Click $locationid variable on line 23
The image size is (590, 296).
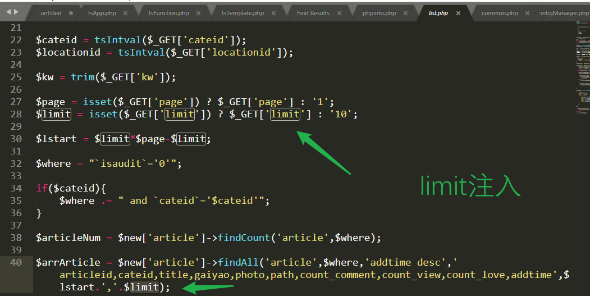point(68,52)
